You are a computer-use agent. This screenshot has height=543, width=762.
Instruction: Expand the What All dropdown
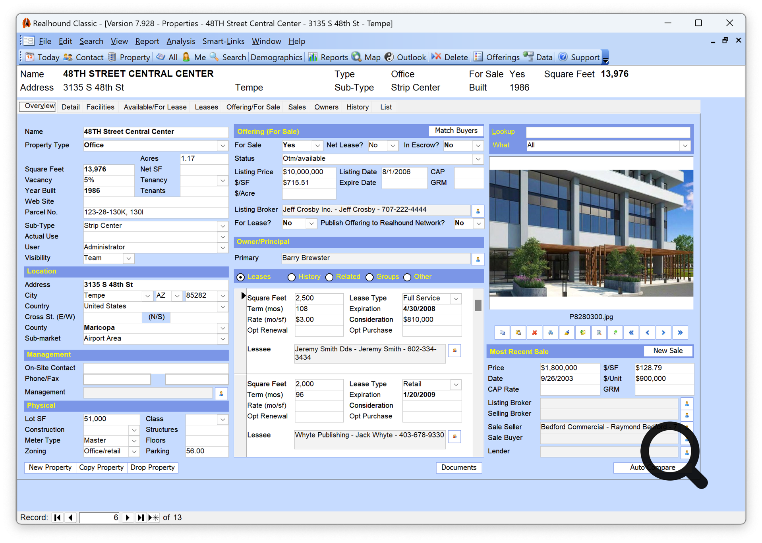[x=685, y=146]
